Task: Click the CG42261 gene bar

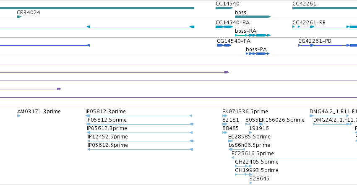Action: click(x=325, y=8)
